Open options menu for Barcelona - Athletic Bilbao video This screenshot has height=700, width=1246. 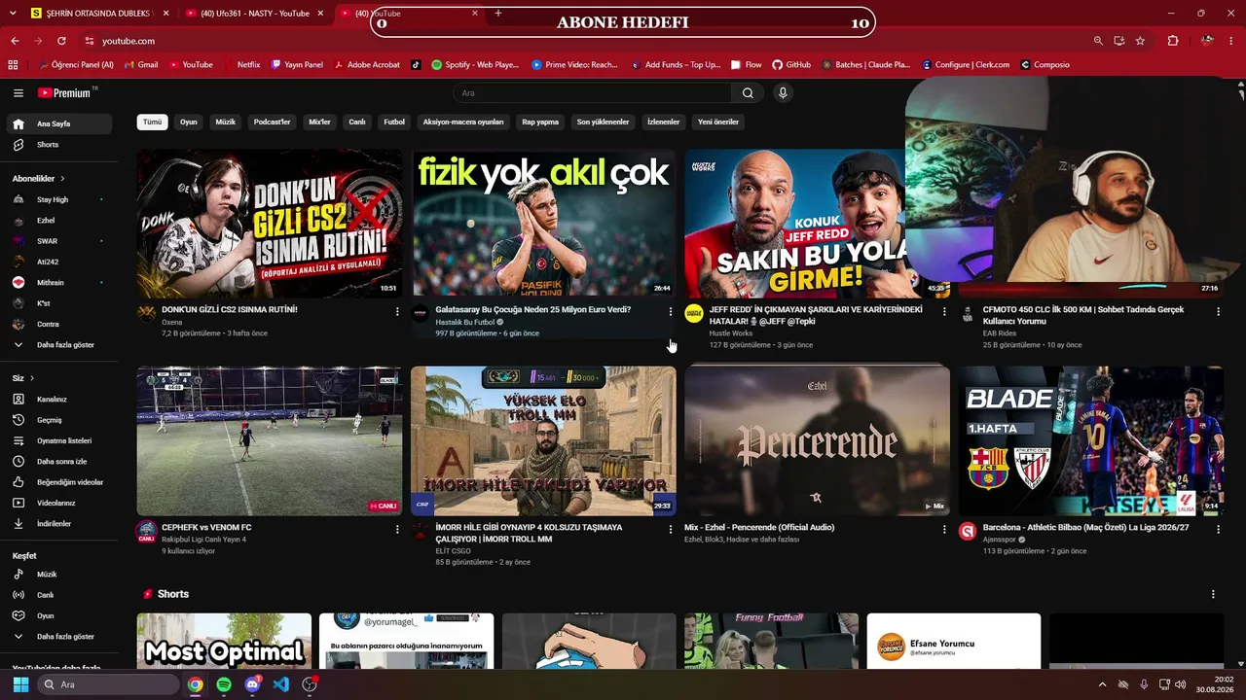[1218, 530]
